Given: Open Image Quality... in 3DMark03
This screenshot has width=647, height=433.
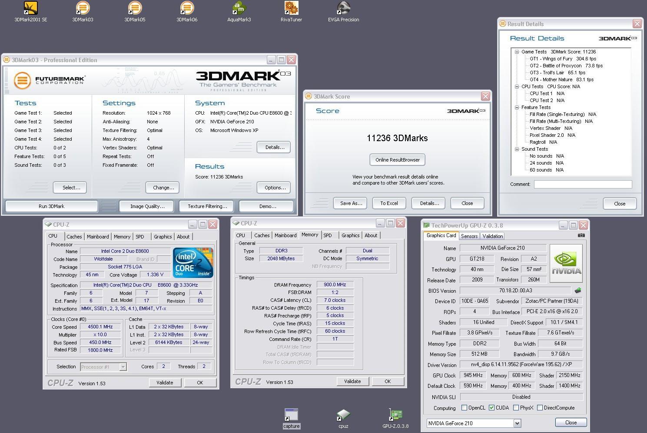Looking at the screenshot, I should 147,206.
